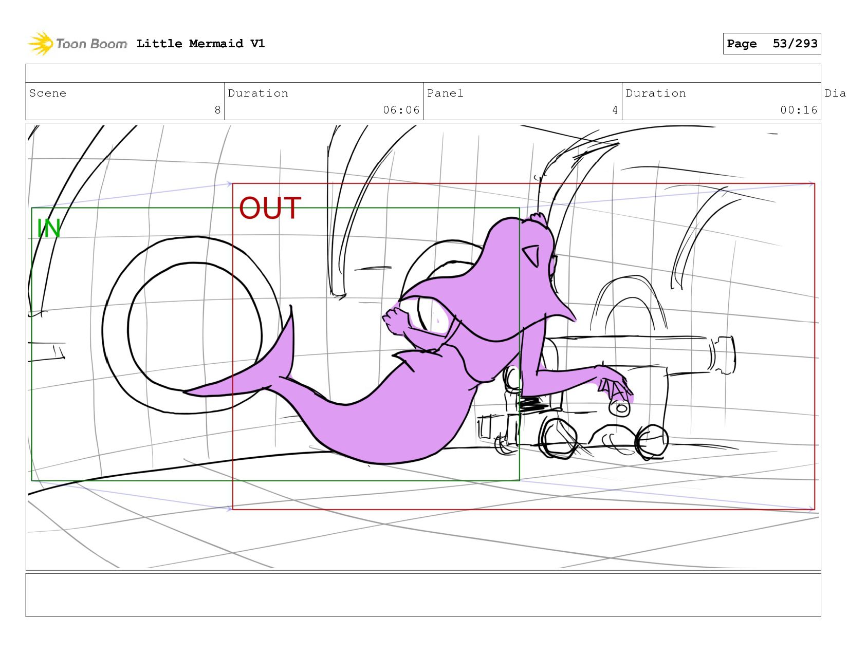Click the Scene label
Viewport: 848px width, 655px height.
coord(48,93)
